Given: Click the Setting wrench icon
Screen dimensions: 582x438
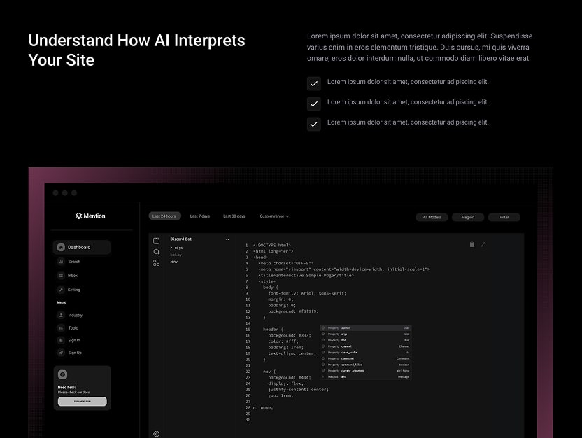Looking at the screenshot, I should pyautogui.click(x=61, y=290).
